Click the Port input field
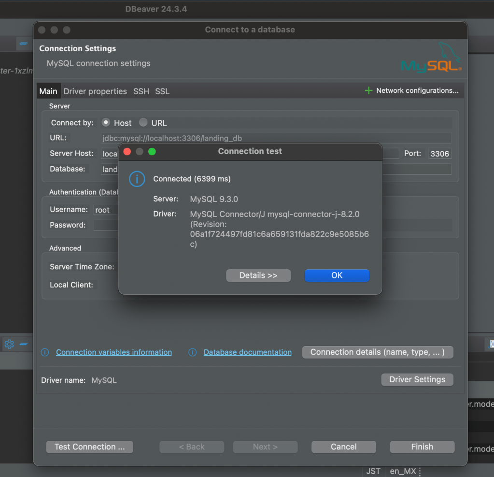Image resolution: width=494 pixels, height=477 pixels. tap(439, 154)
